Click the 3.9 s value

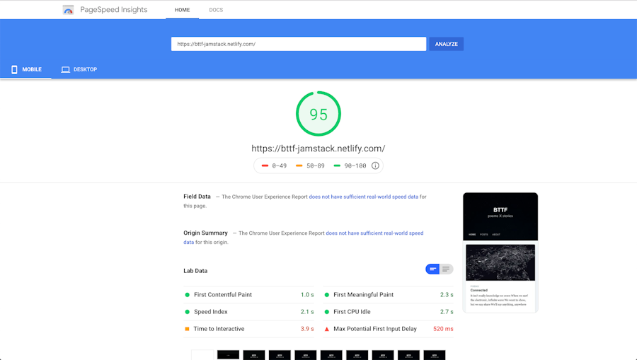tap(307, 329)
